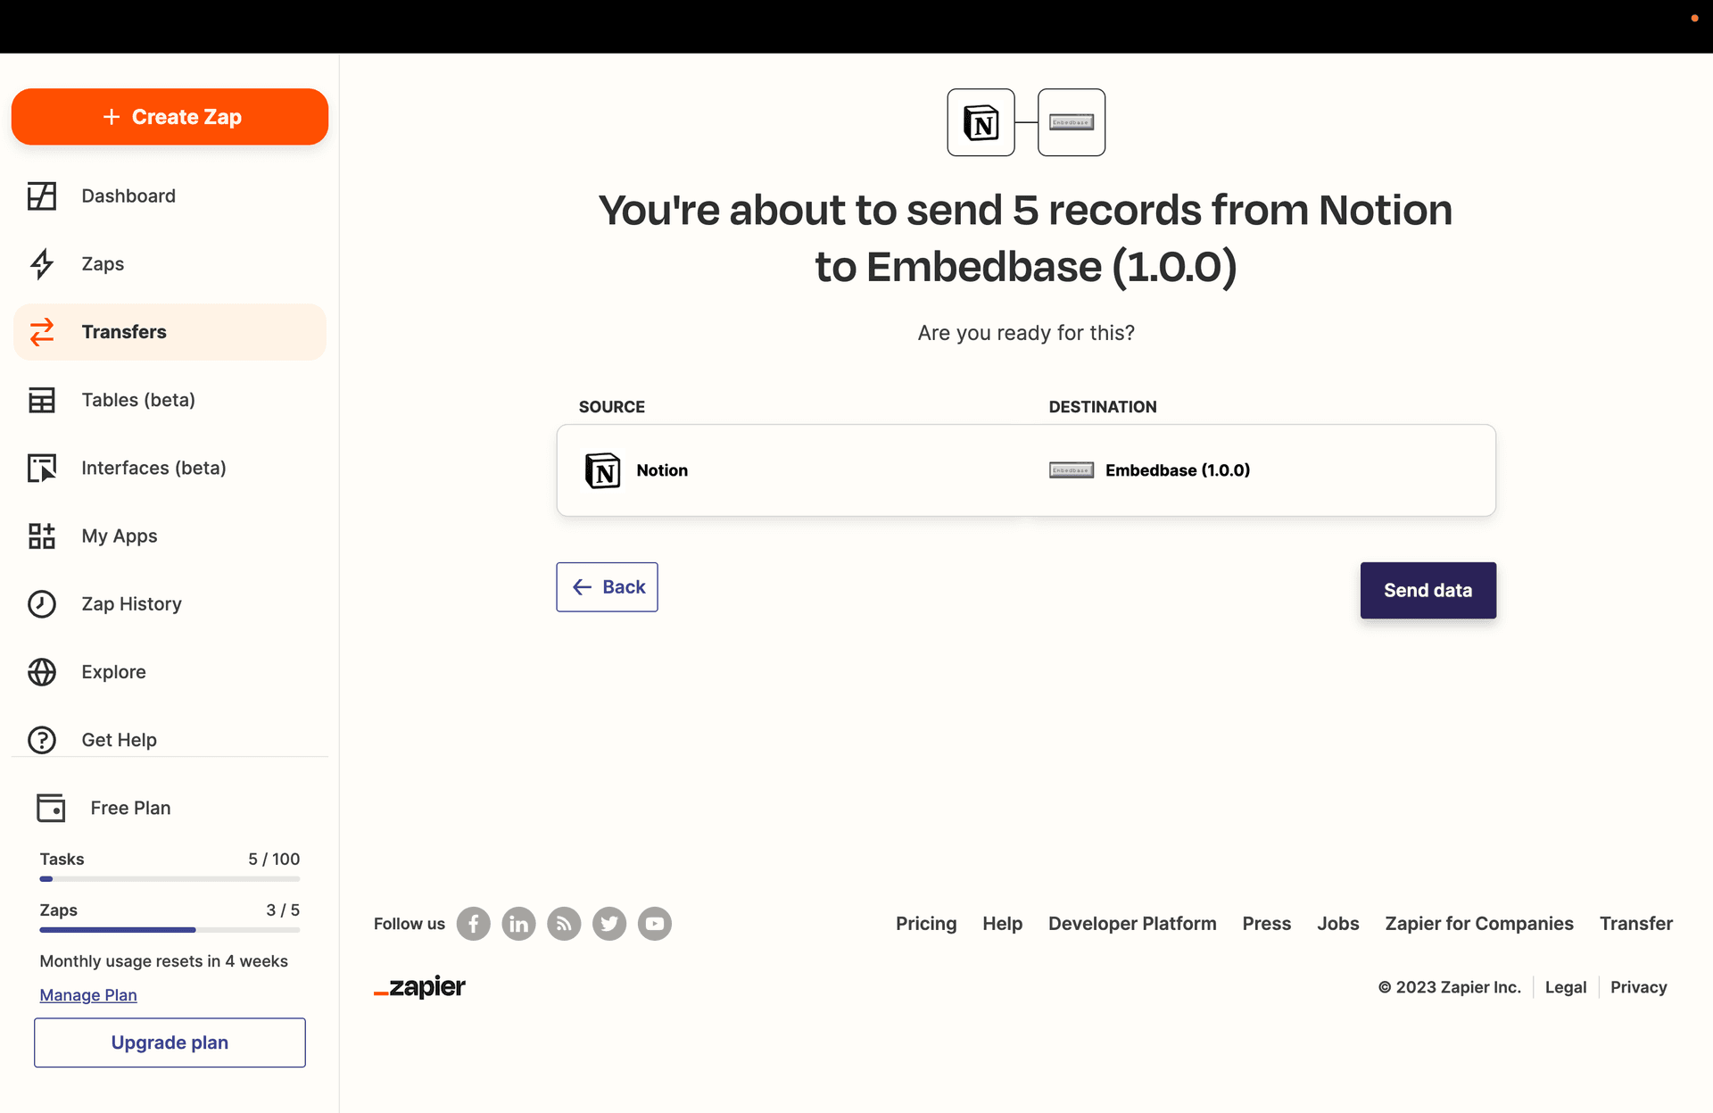Click the back arrow icon in Back button
The height and width of the screenshot is (1113, 1713).
583,587
